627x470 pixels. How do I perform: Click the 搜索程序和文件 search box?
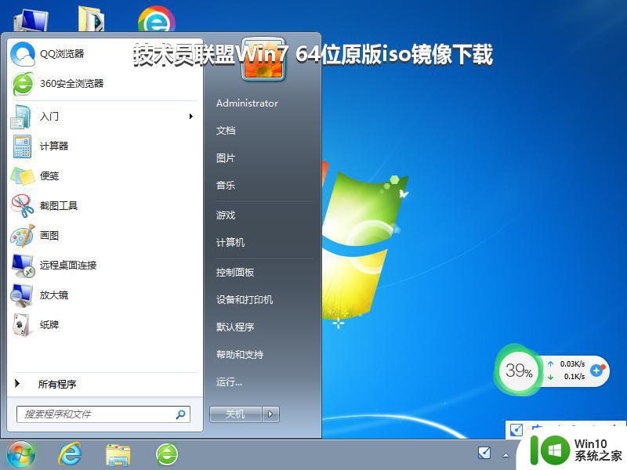pos(94,414)
